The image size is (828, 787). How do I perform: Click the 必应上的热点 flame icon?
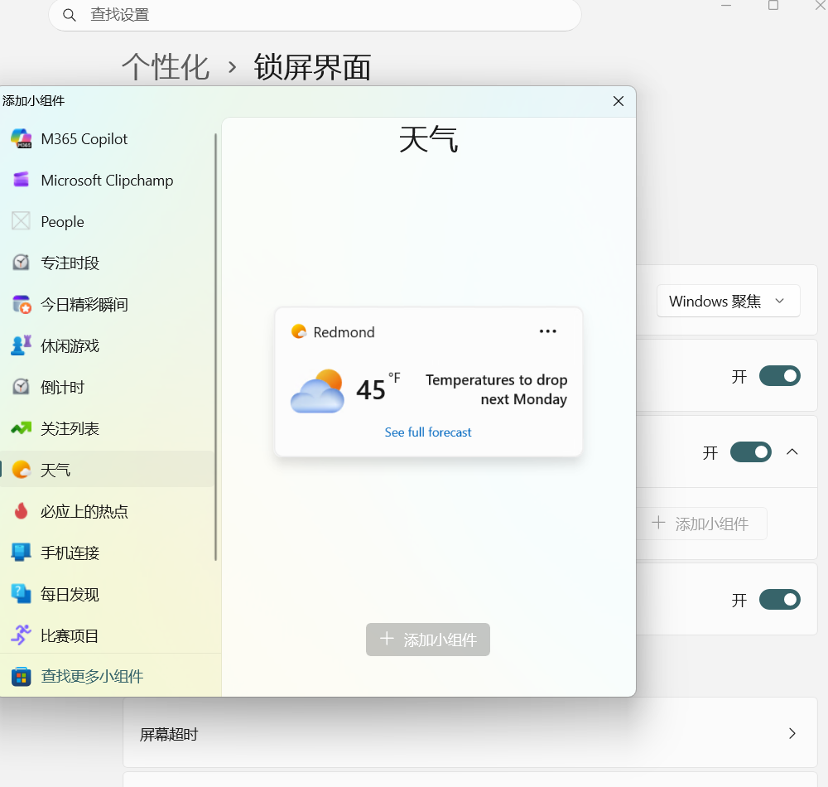pos(22,511)
